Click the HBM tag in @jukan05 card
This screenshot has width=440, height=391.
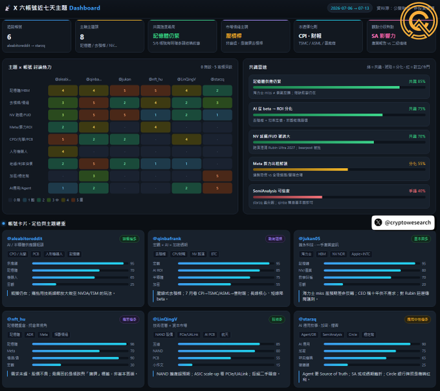click(322, 254)
